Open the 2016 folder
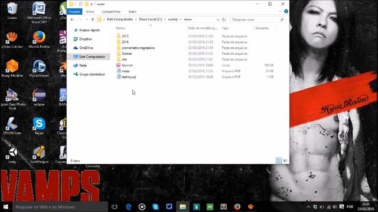This screenshot has width=378, height=212. tap(125, 42)
